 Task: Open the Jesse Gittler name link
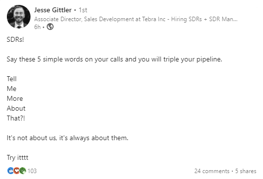tap(53, 10)
